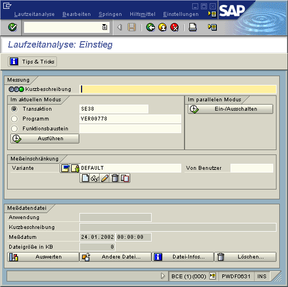Click the Ausführen button

click(45, 139)
